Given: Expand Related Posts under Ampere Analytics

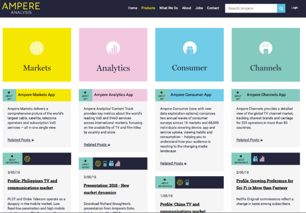Looking at the screenshot, I should [x=97, y=145].
